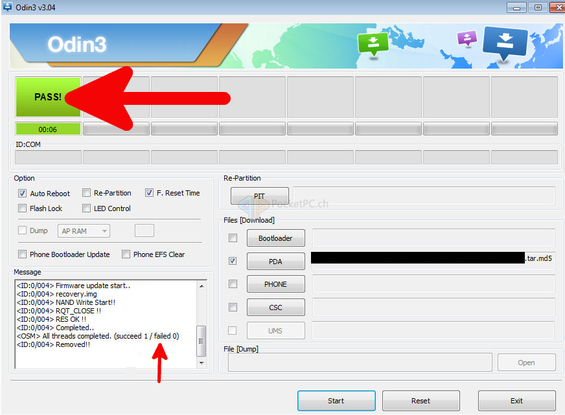This screenshot has width=565, height=415.
Task: Click the blue download icon in banner
Action: tap(505, 43)
